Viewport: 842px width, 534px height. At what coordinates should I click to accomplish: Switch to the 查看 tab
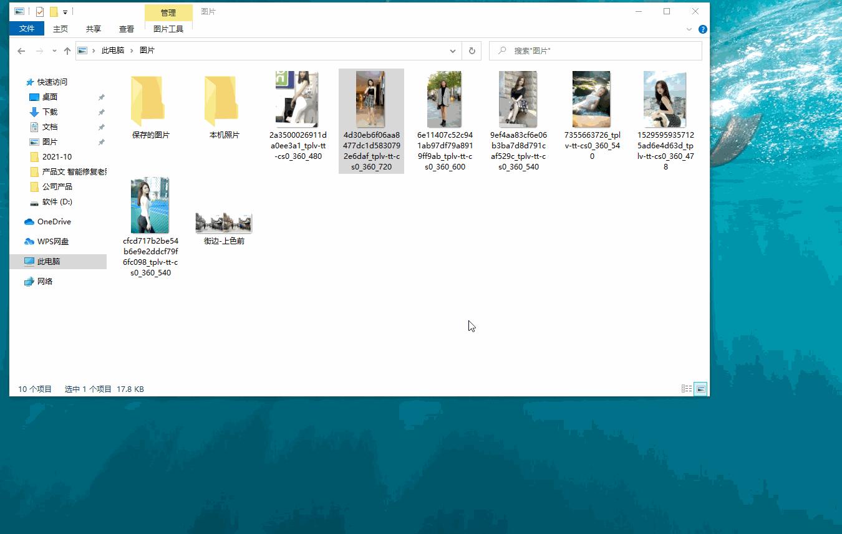coord(127,29)
